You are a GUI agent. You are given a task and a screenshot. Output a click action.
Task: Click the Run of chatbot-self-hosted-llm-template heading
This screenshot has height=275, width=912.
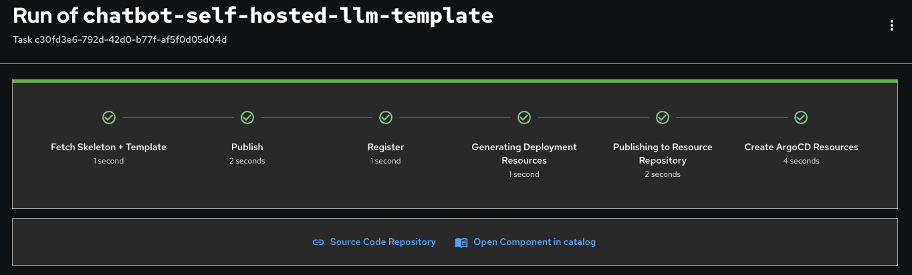[253, 16]
